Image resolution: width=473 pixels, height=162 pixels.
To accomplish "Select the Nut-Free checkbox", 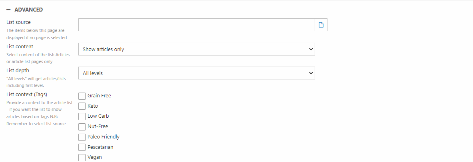I will [82, 126].
